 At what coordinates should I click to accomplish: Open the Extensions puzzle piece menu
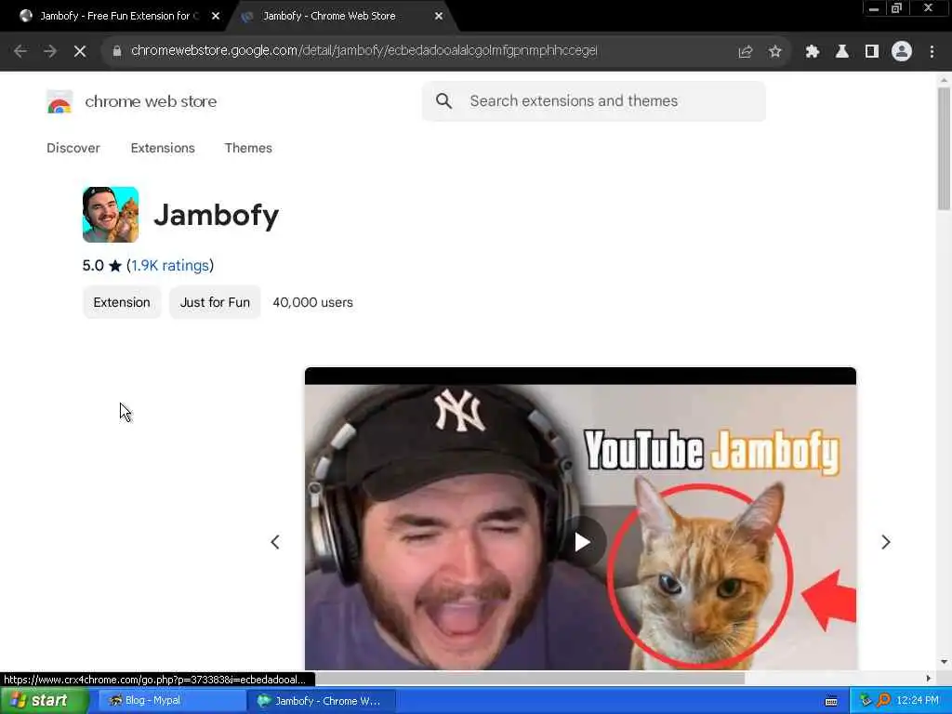[813, 52]
